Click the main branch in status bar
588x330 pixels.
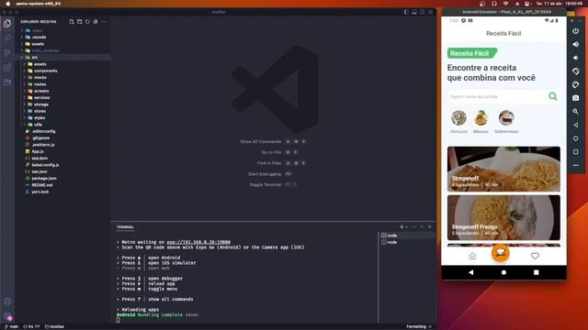11,326
